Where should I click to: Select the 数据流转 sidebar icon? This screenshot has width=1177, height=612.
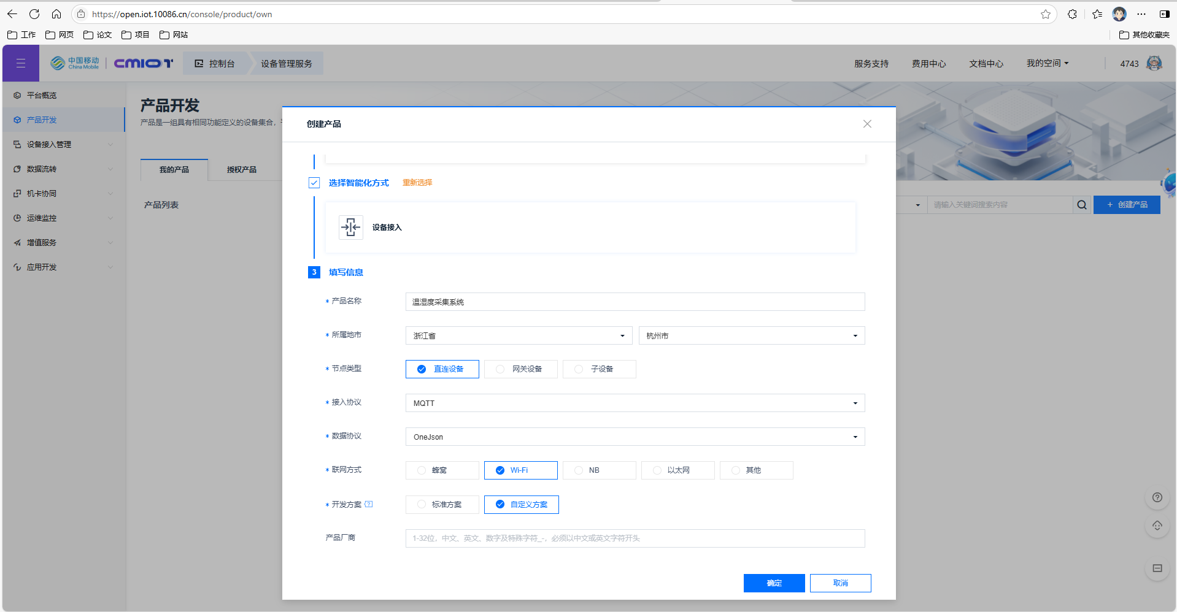tap(17, 169)
